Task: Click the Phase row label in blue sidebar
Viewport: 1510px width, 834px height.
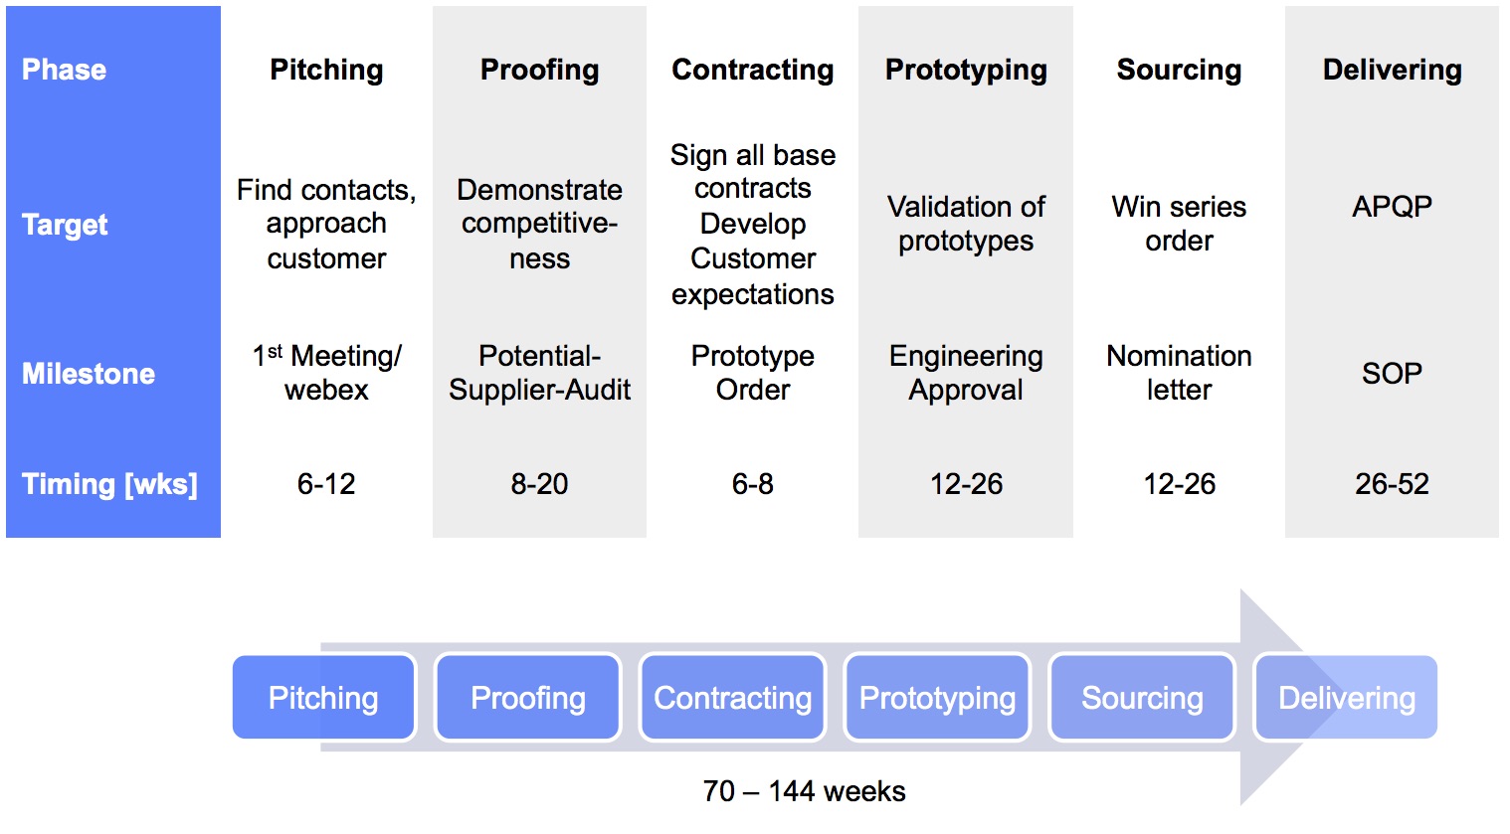Action: tap(65, 70)
